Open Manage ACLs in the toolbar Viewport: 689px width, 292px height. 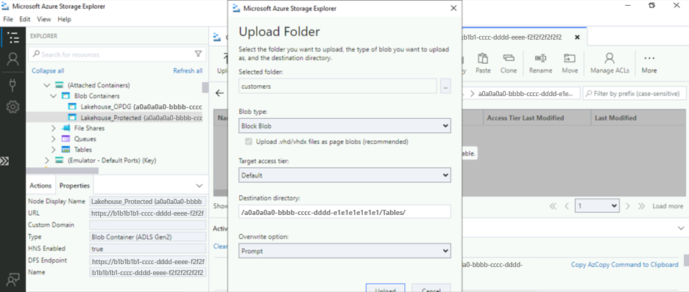(609, 64)
